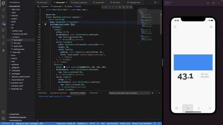Open settings.dart in the file tree
The height and width of the screenshot is (125, 223).
19,49
